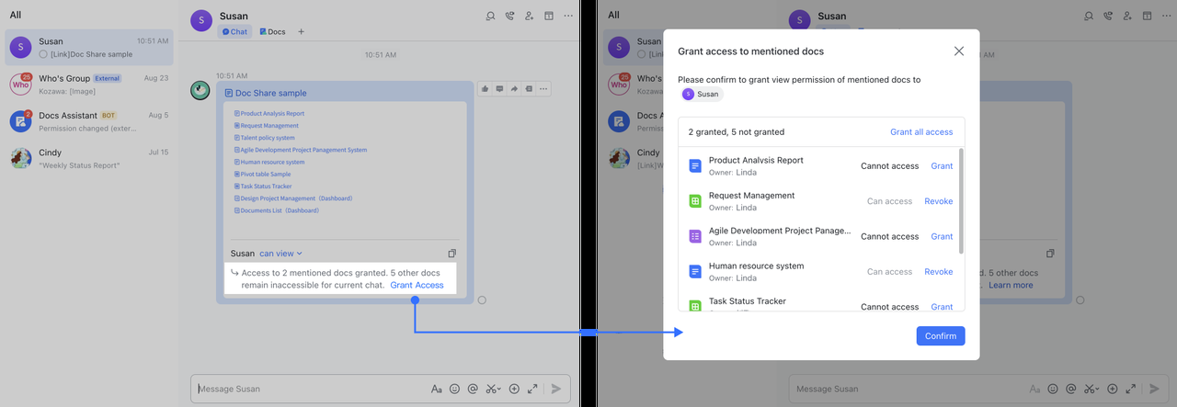Image resolution: width=1177 pixels, height=407 pixels.
Task: Click green sheet icon for Request Management
Action: [695, 201]
